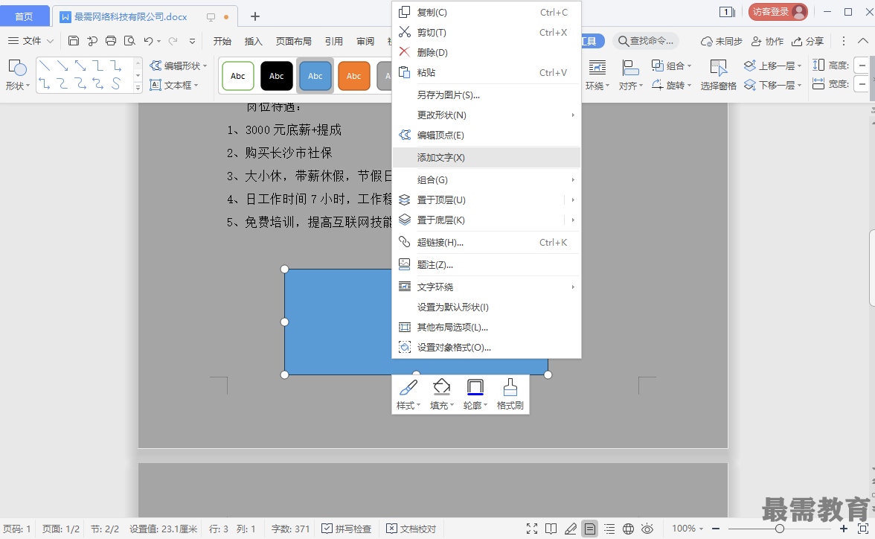Apply the black Abc shape style swatch
This screenshot has width=875, height=539.
[x=277, y=76]
